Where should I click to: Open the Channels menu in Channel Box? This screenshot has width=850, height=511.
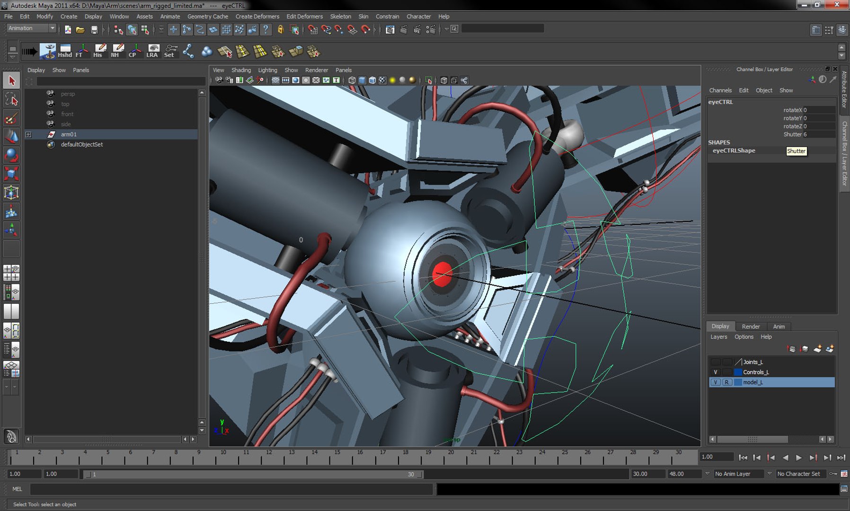tap(720, 90)
